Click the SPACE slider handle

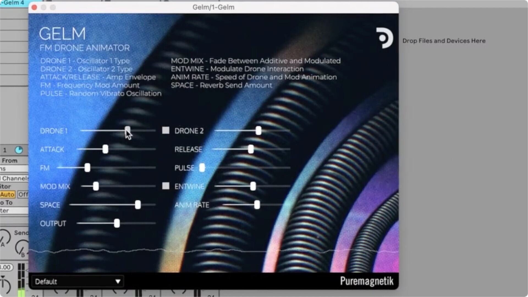click(138, 205)
